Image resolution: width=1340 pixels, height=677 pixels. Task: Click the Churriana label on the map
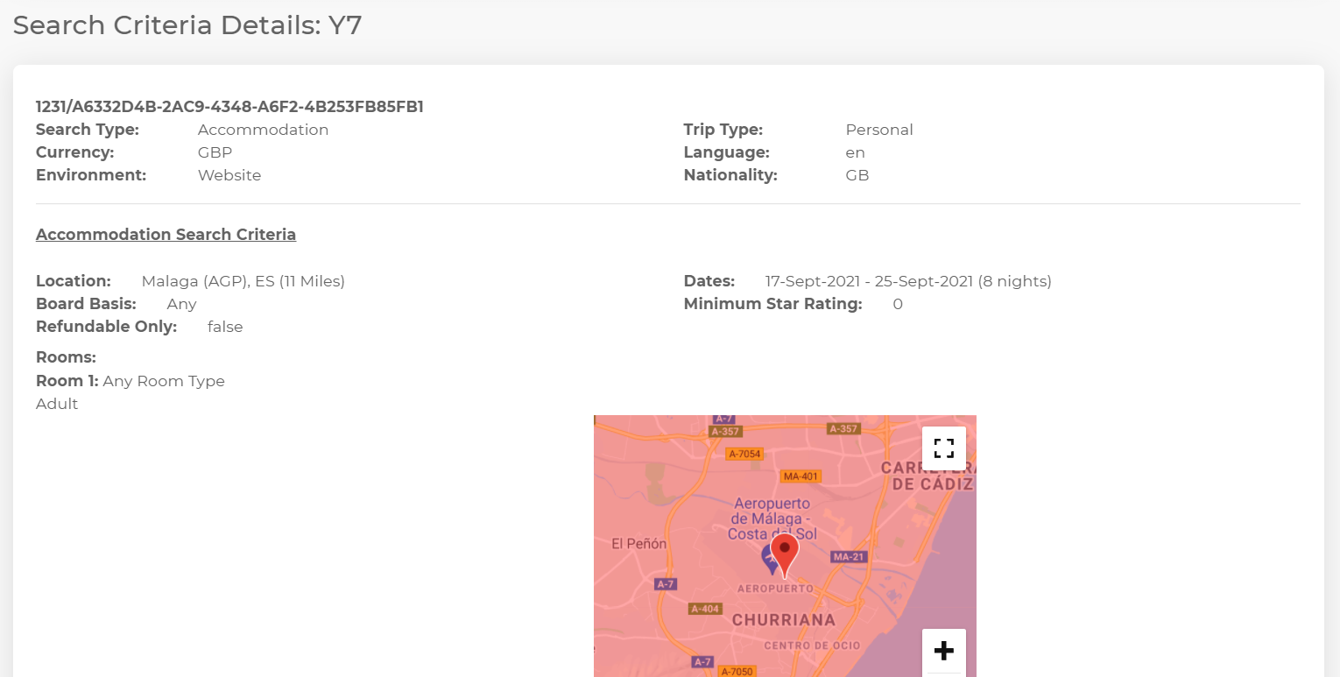(x=783, y=620)
